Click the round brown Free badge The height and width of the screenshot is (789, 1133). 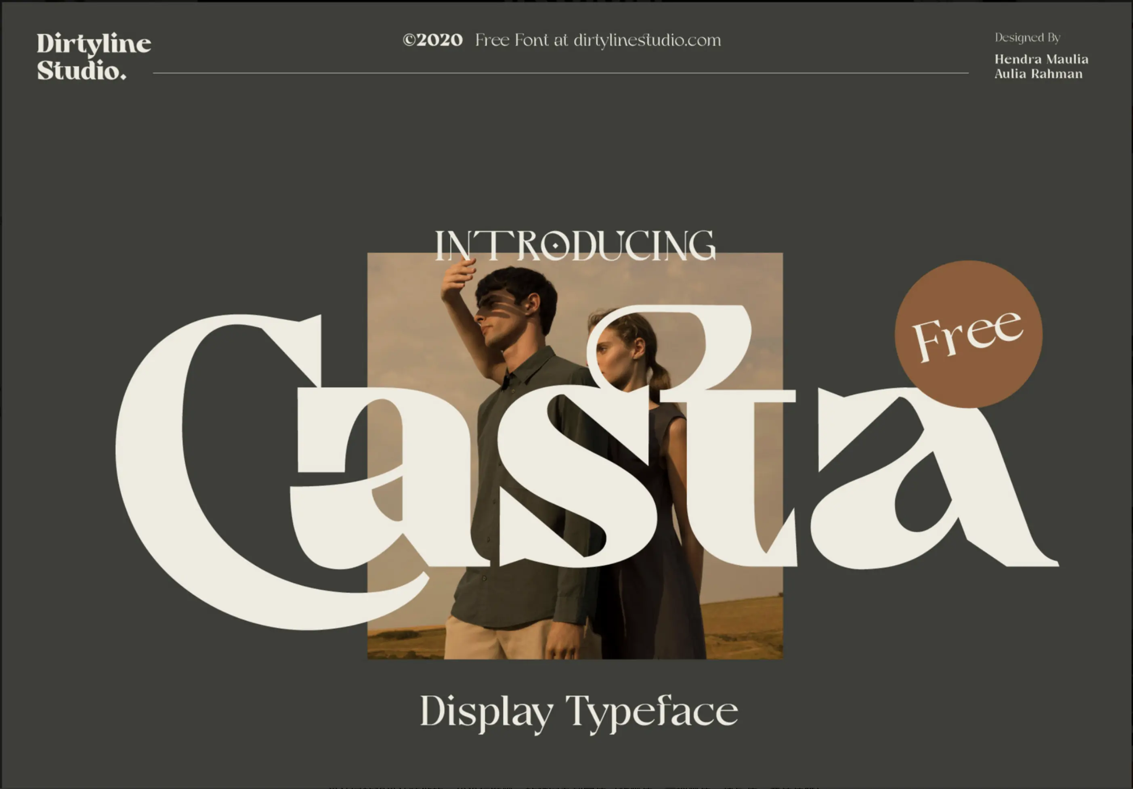point(968,334)
